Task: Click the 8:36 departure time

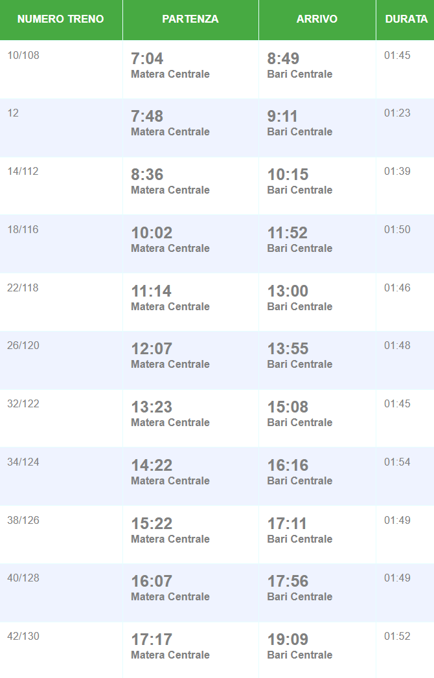Action: (147, 175)
